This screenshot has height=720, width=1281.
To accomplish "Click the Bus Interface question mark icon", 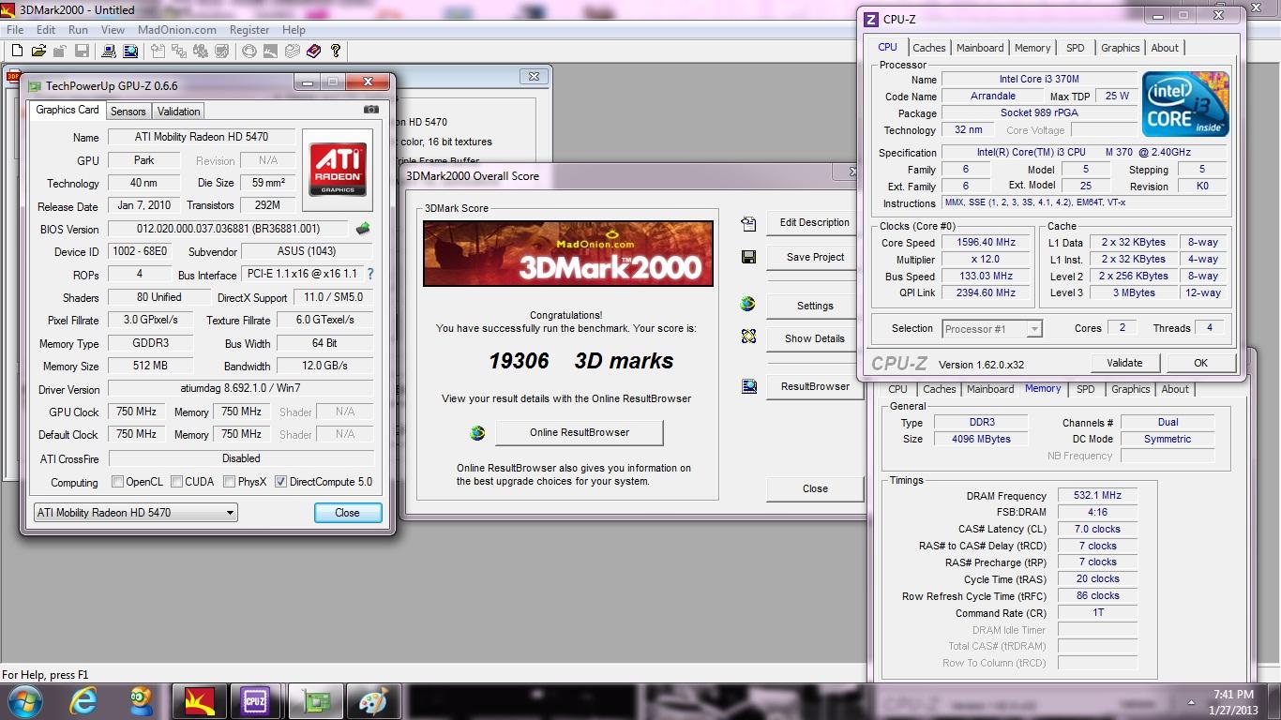I will point(369,275).
